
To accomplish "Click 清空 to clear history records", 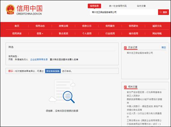I will pos(164,47).
